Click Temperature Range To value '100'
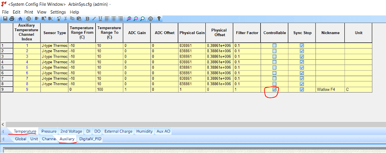Image resolution: width=386 pixels, height=153 pixels. pyautogui.click(x=109, y=90)
